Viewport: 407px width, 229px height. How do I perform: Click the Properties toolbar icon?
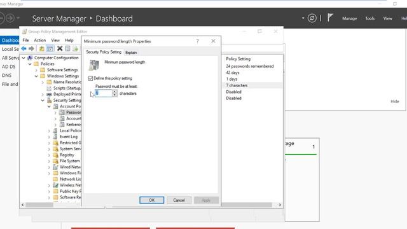(x=67, y=48)
